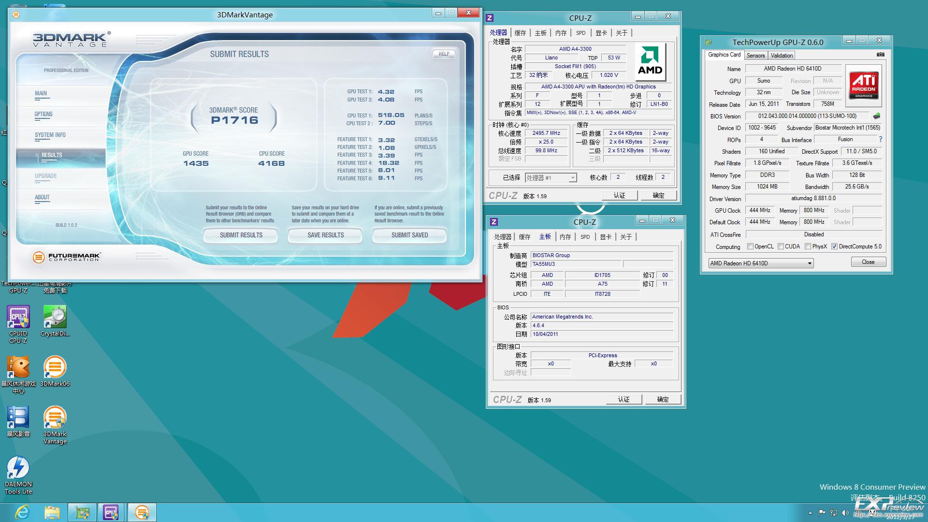
Task: Enable the PhysX checkbox
Action: [808, 246]
